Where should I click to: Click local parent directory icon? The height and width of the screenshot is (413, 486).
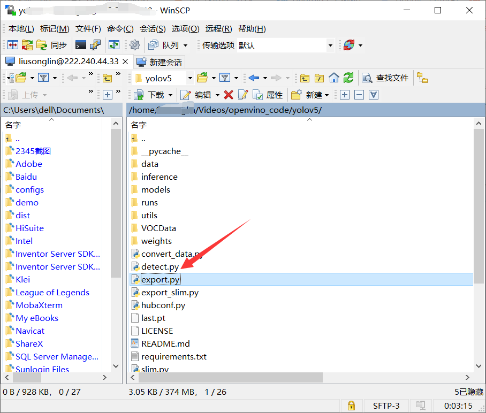107,78
